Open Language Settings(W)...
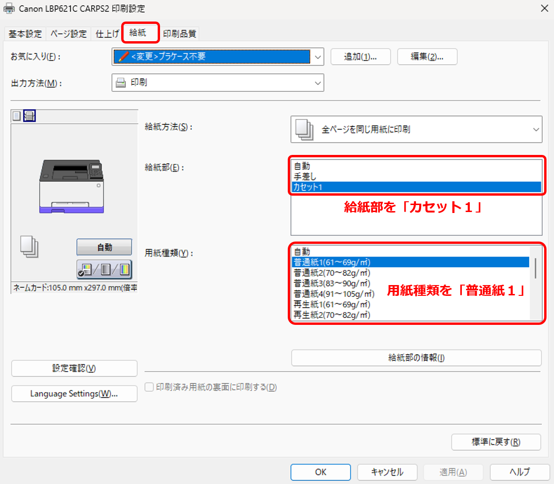The width and height of the screenshot is (554, 484). point(74,394)
